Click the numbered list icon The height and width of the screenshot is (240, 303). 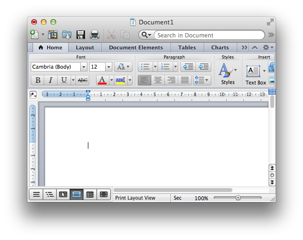tap(165, 67)
